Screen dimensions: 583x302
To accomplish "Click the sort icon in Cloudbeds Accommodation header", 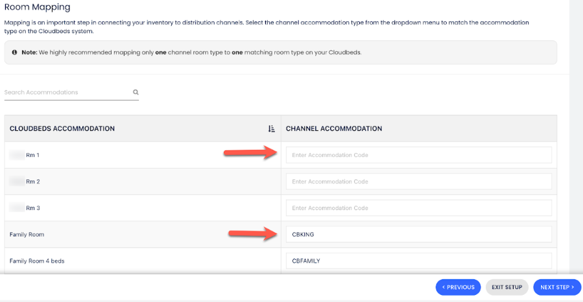I will pyautogui.click(x=272, y=129).
